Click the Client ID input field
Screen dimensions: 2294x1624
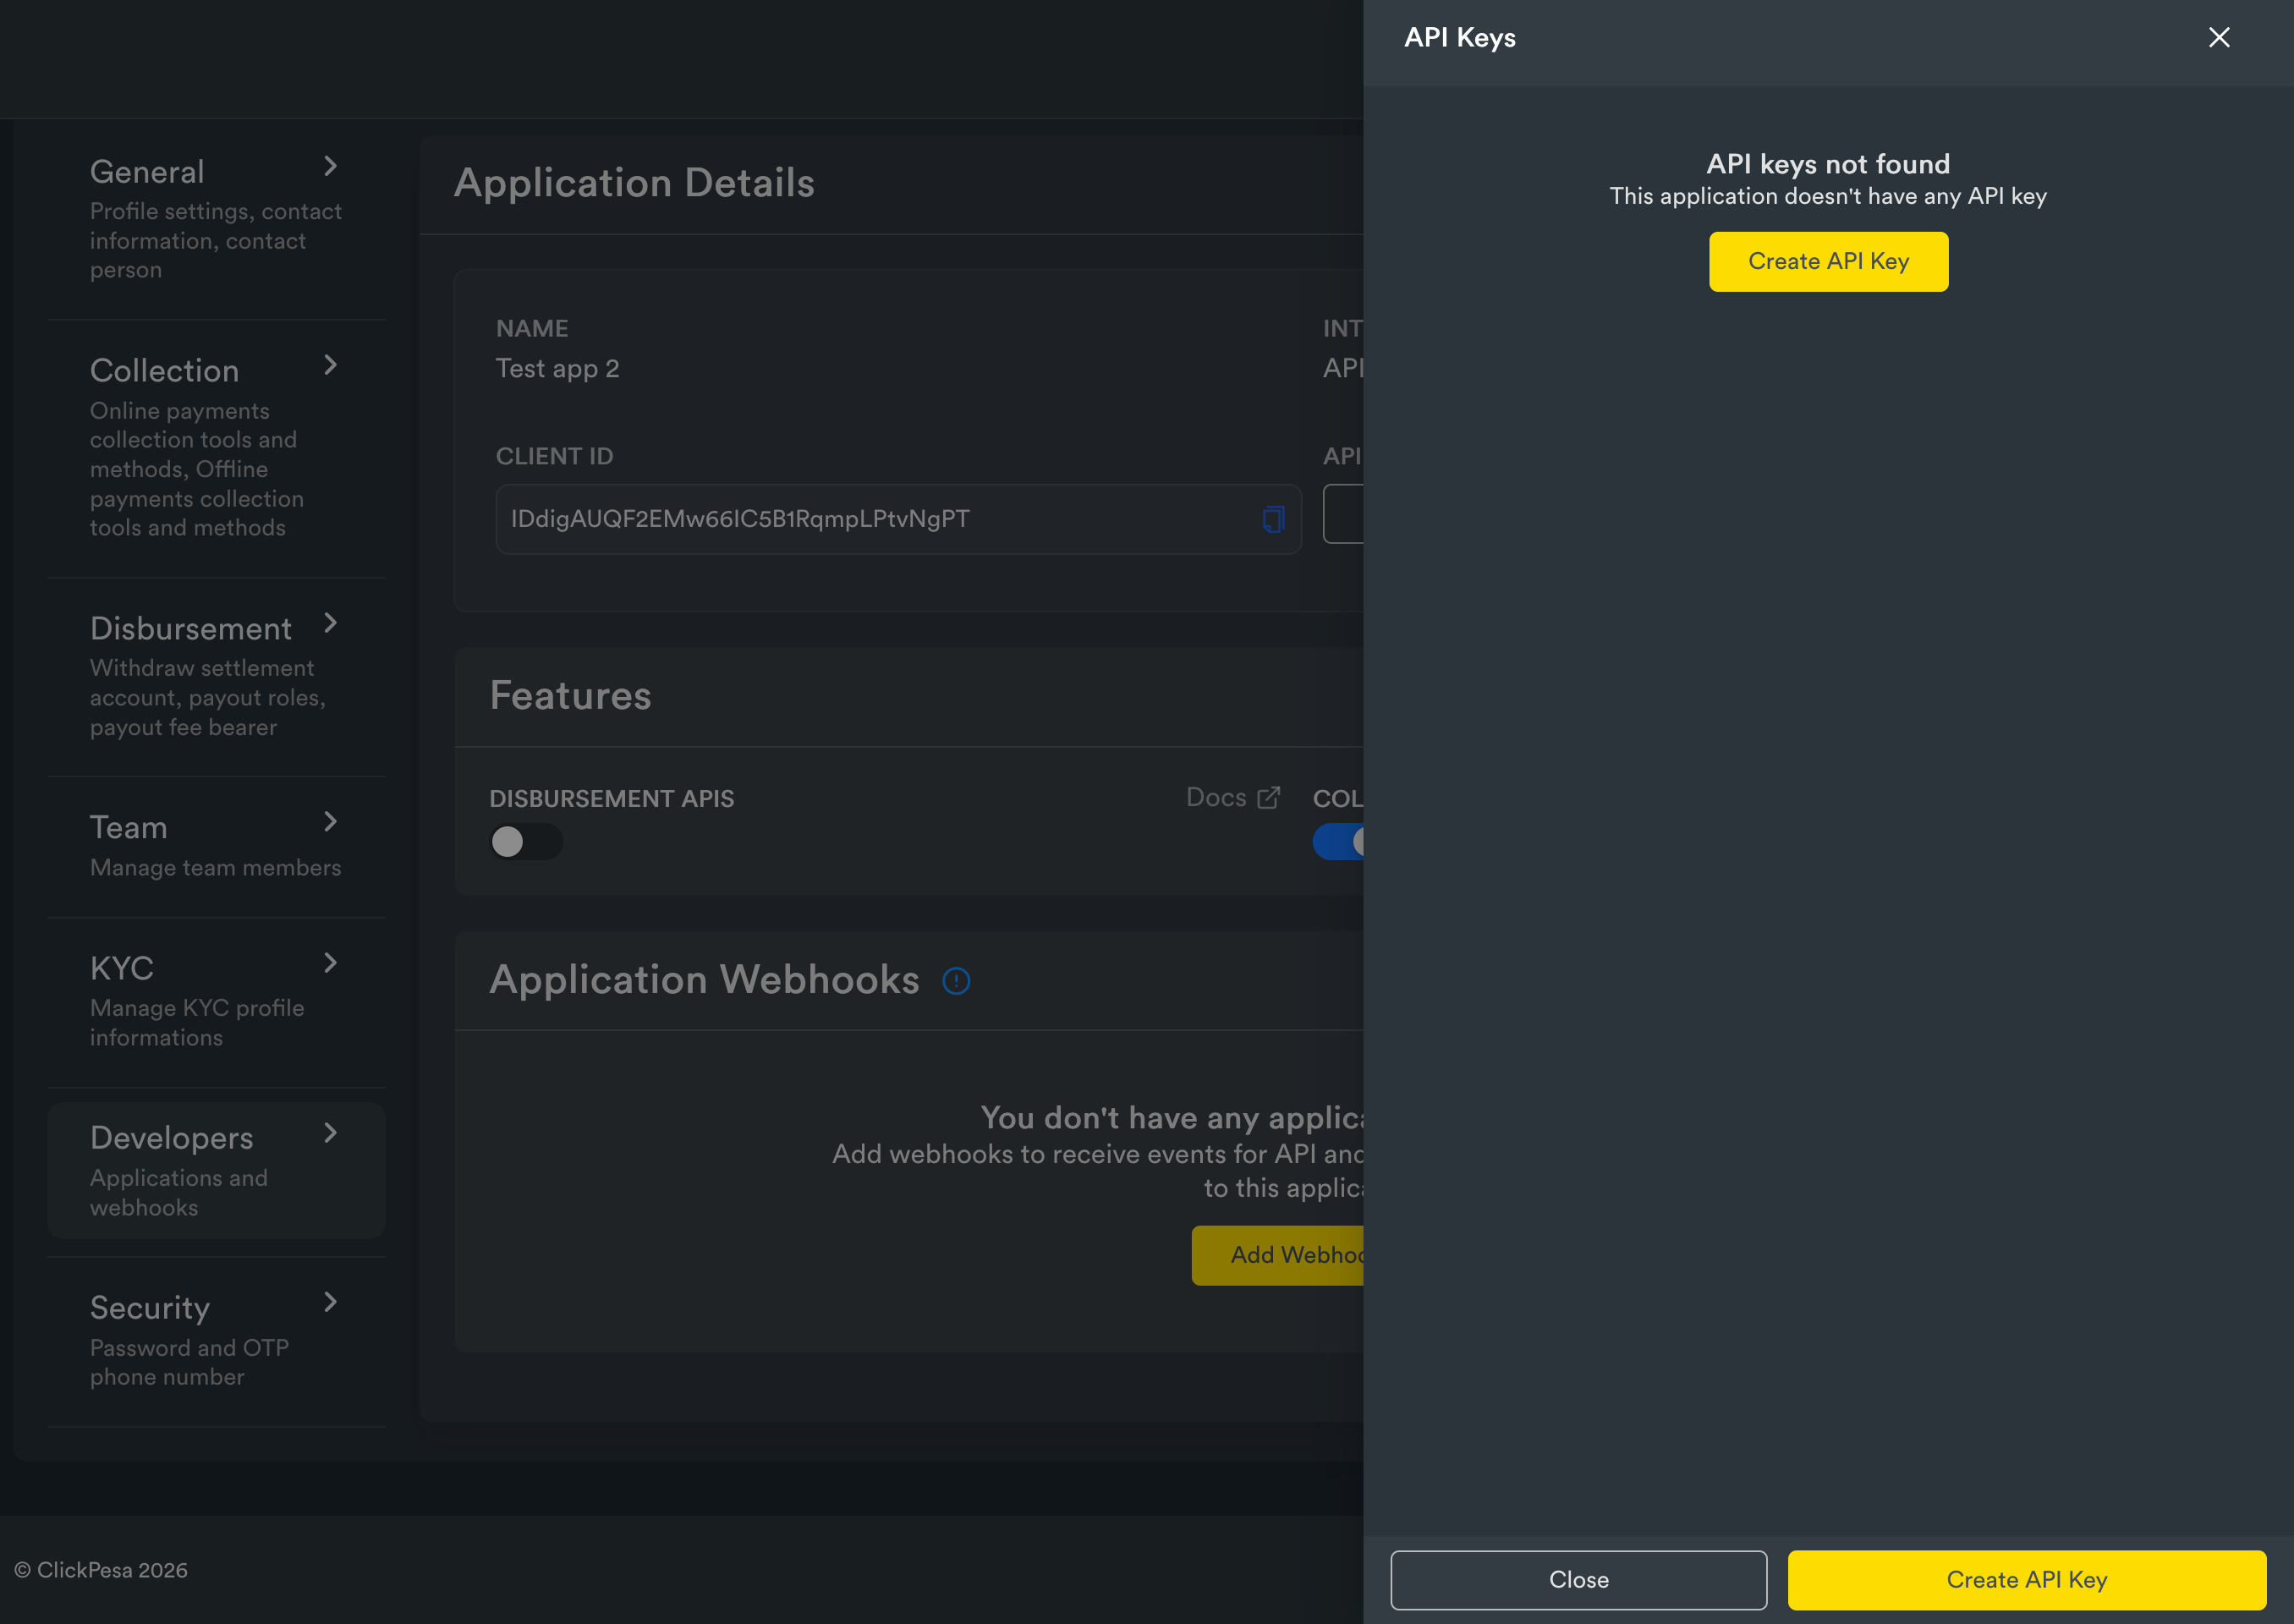898,519
